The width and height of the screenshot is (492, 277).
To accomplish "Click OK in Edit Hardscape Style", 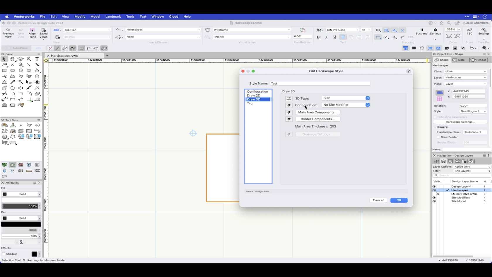I will click(x=399, y=200).
